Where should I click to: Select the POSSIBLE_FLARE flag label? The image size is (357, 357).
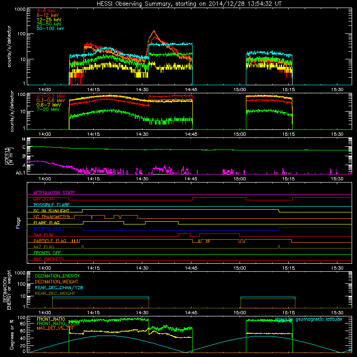[51, 205]
